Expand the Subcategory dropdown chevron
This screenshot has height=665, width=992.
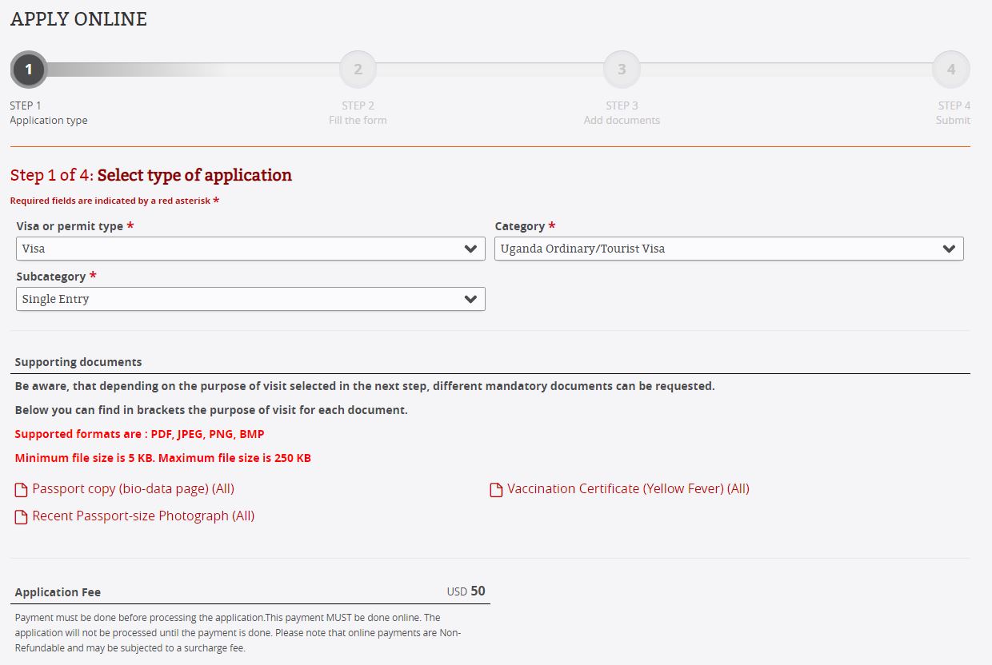pyautogui.click(x=471, y=299)
